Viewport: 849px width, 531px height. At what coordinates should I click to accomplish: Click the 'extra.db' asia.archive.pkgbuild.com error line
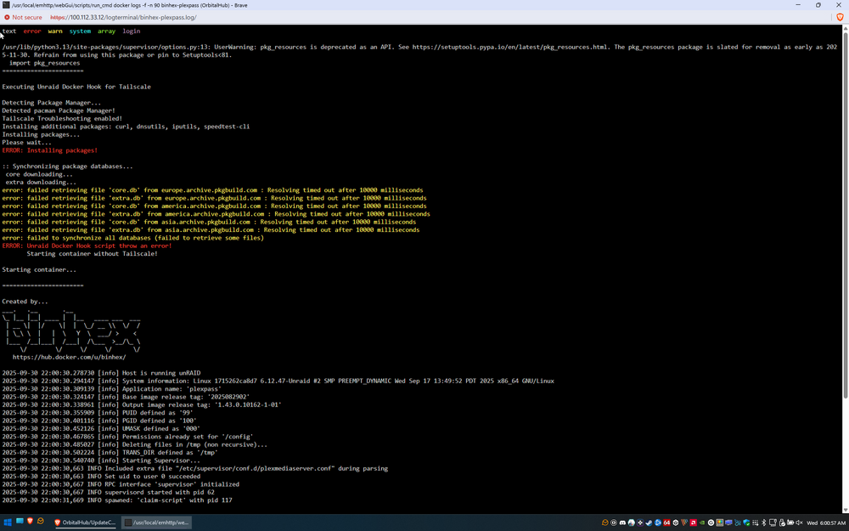point(211,229)
